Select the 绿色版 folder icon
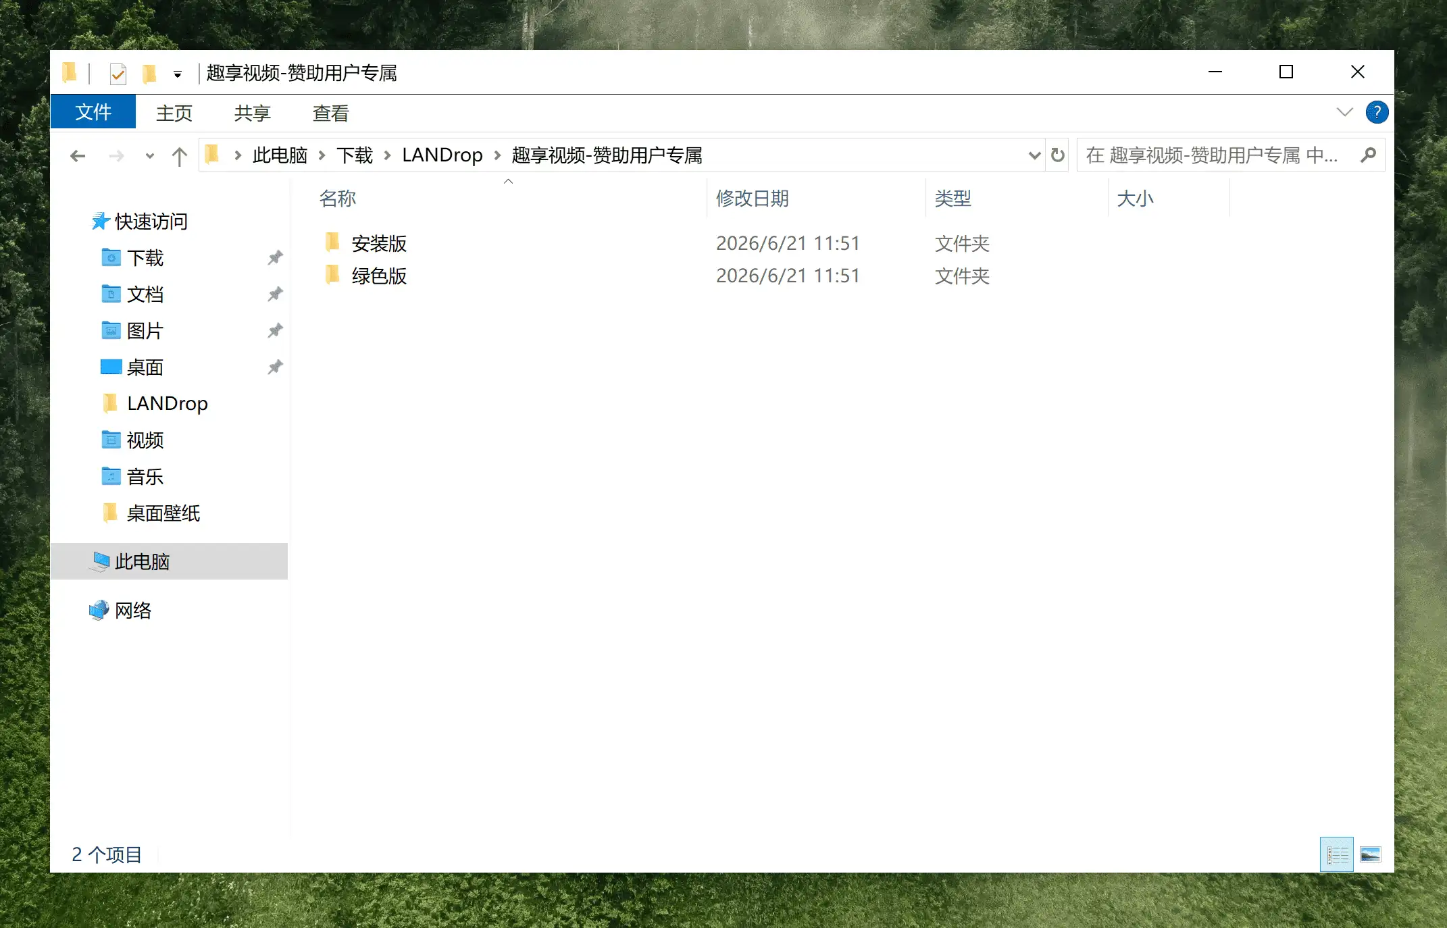Viewport: 1447px width, 928px height. tap(332, 274)
